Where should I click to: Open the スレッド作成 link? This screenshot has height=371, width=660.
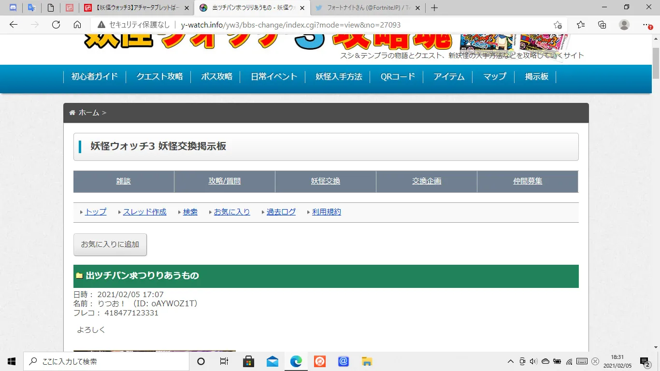click(x=144, y=212)
